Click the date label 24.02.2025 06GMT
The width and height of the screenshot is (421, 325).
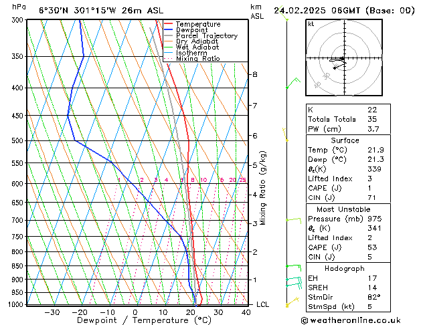coord(317,11)
